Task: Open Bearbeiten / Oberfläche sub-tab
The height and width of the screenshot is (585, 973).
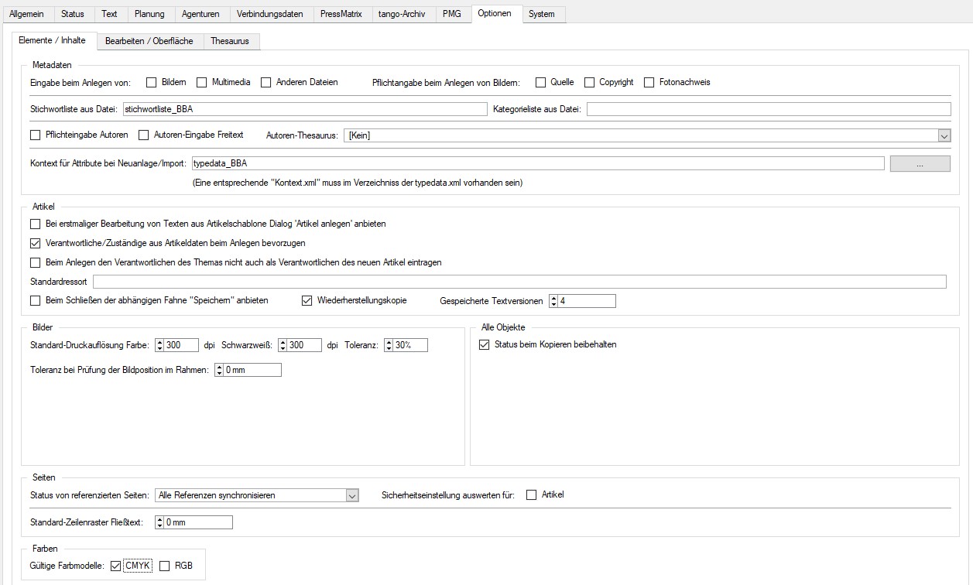Action: 149,41
